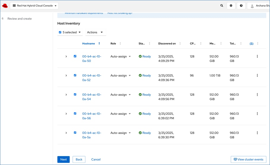Expand row for host 0a-56
This screenshot has height=165, width=270.
click(66, 114)
